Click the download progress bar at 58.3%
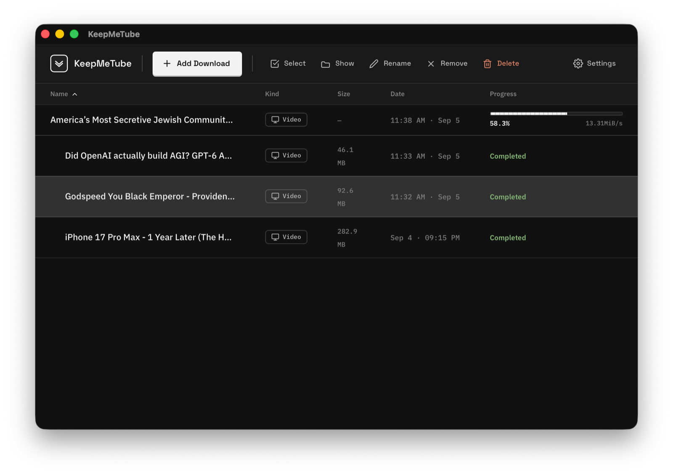 556,114
